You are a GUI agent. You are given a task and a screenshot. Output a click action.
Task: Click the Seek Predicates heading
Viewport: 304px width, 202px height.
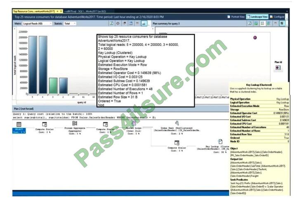(239, 179)
